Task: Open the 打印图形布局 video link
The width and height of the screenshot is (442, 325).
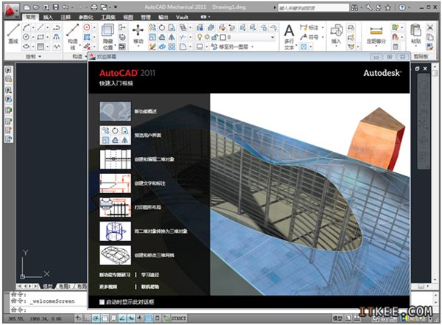Action: pos(148,207)
